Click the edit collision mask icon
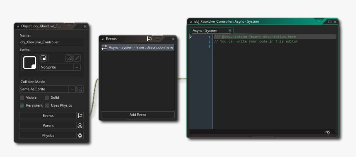This screenshot has height=157, width=356. tap(80, 89)
